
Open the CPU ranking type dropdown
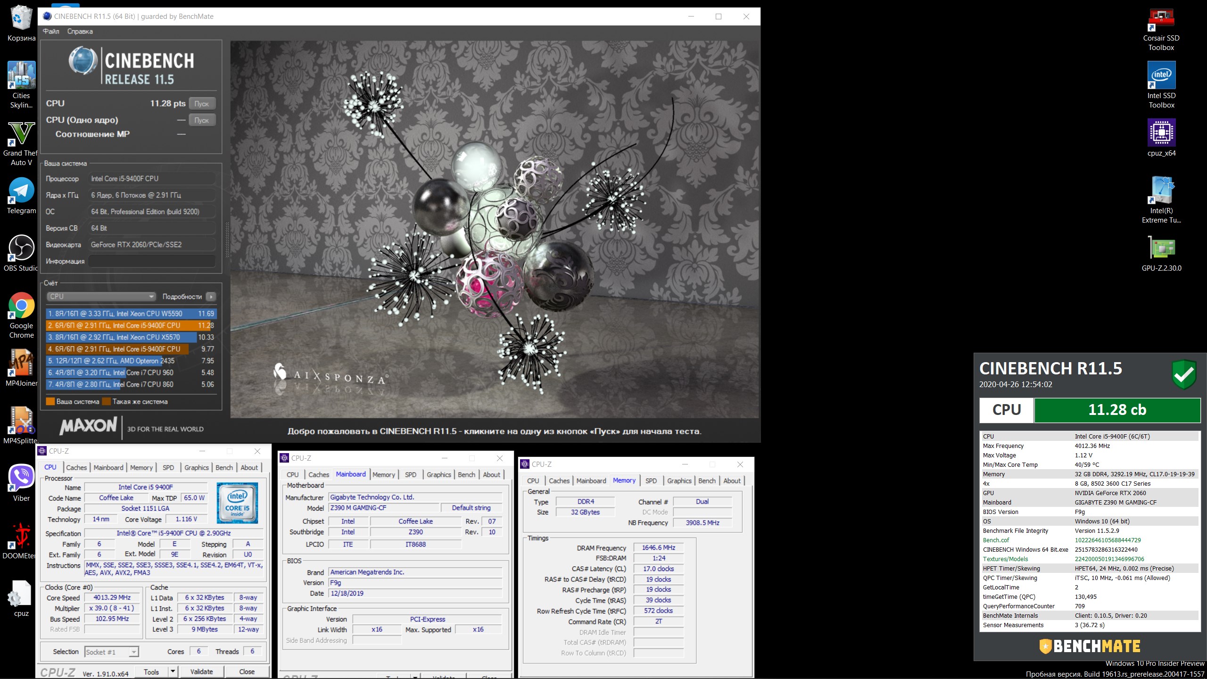tap(101, 297)
